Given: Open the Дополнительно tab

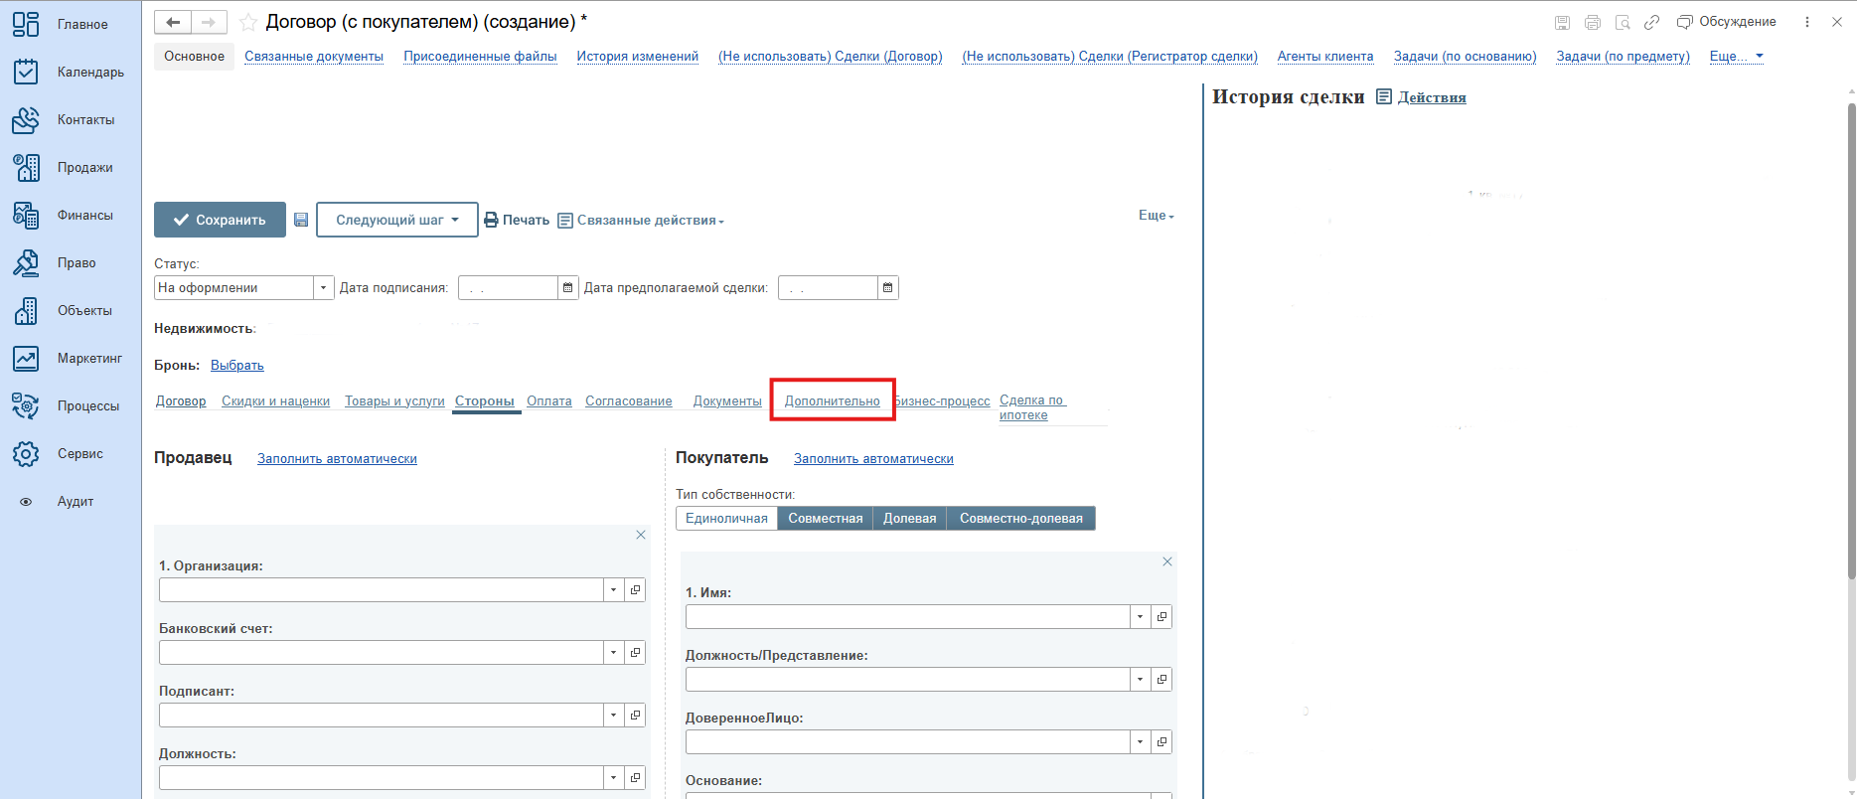Looking at the screenshot, I should 832,401.
